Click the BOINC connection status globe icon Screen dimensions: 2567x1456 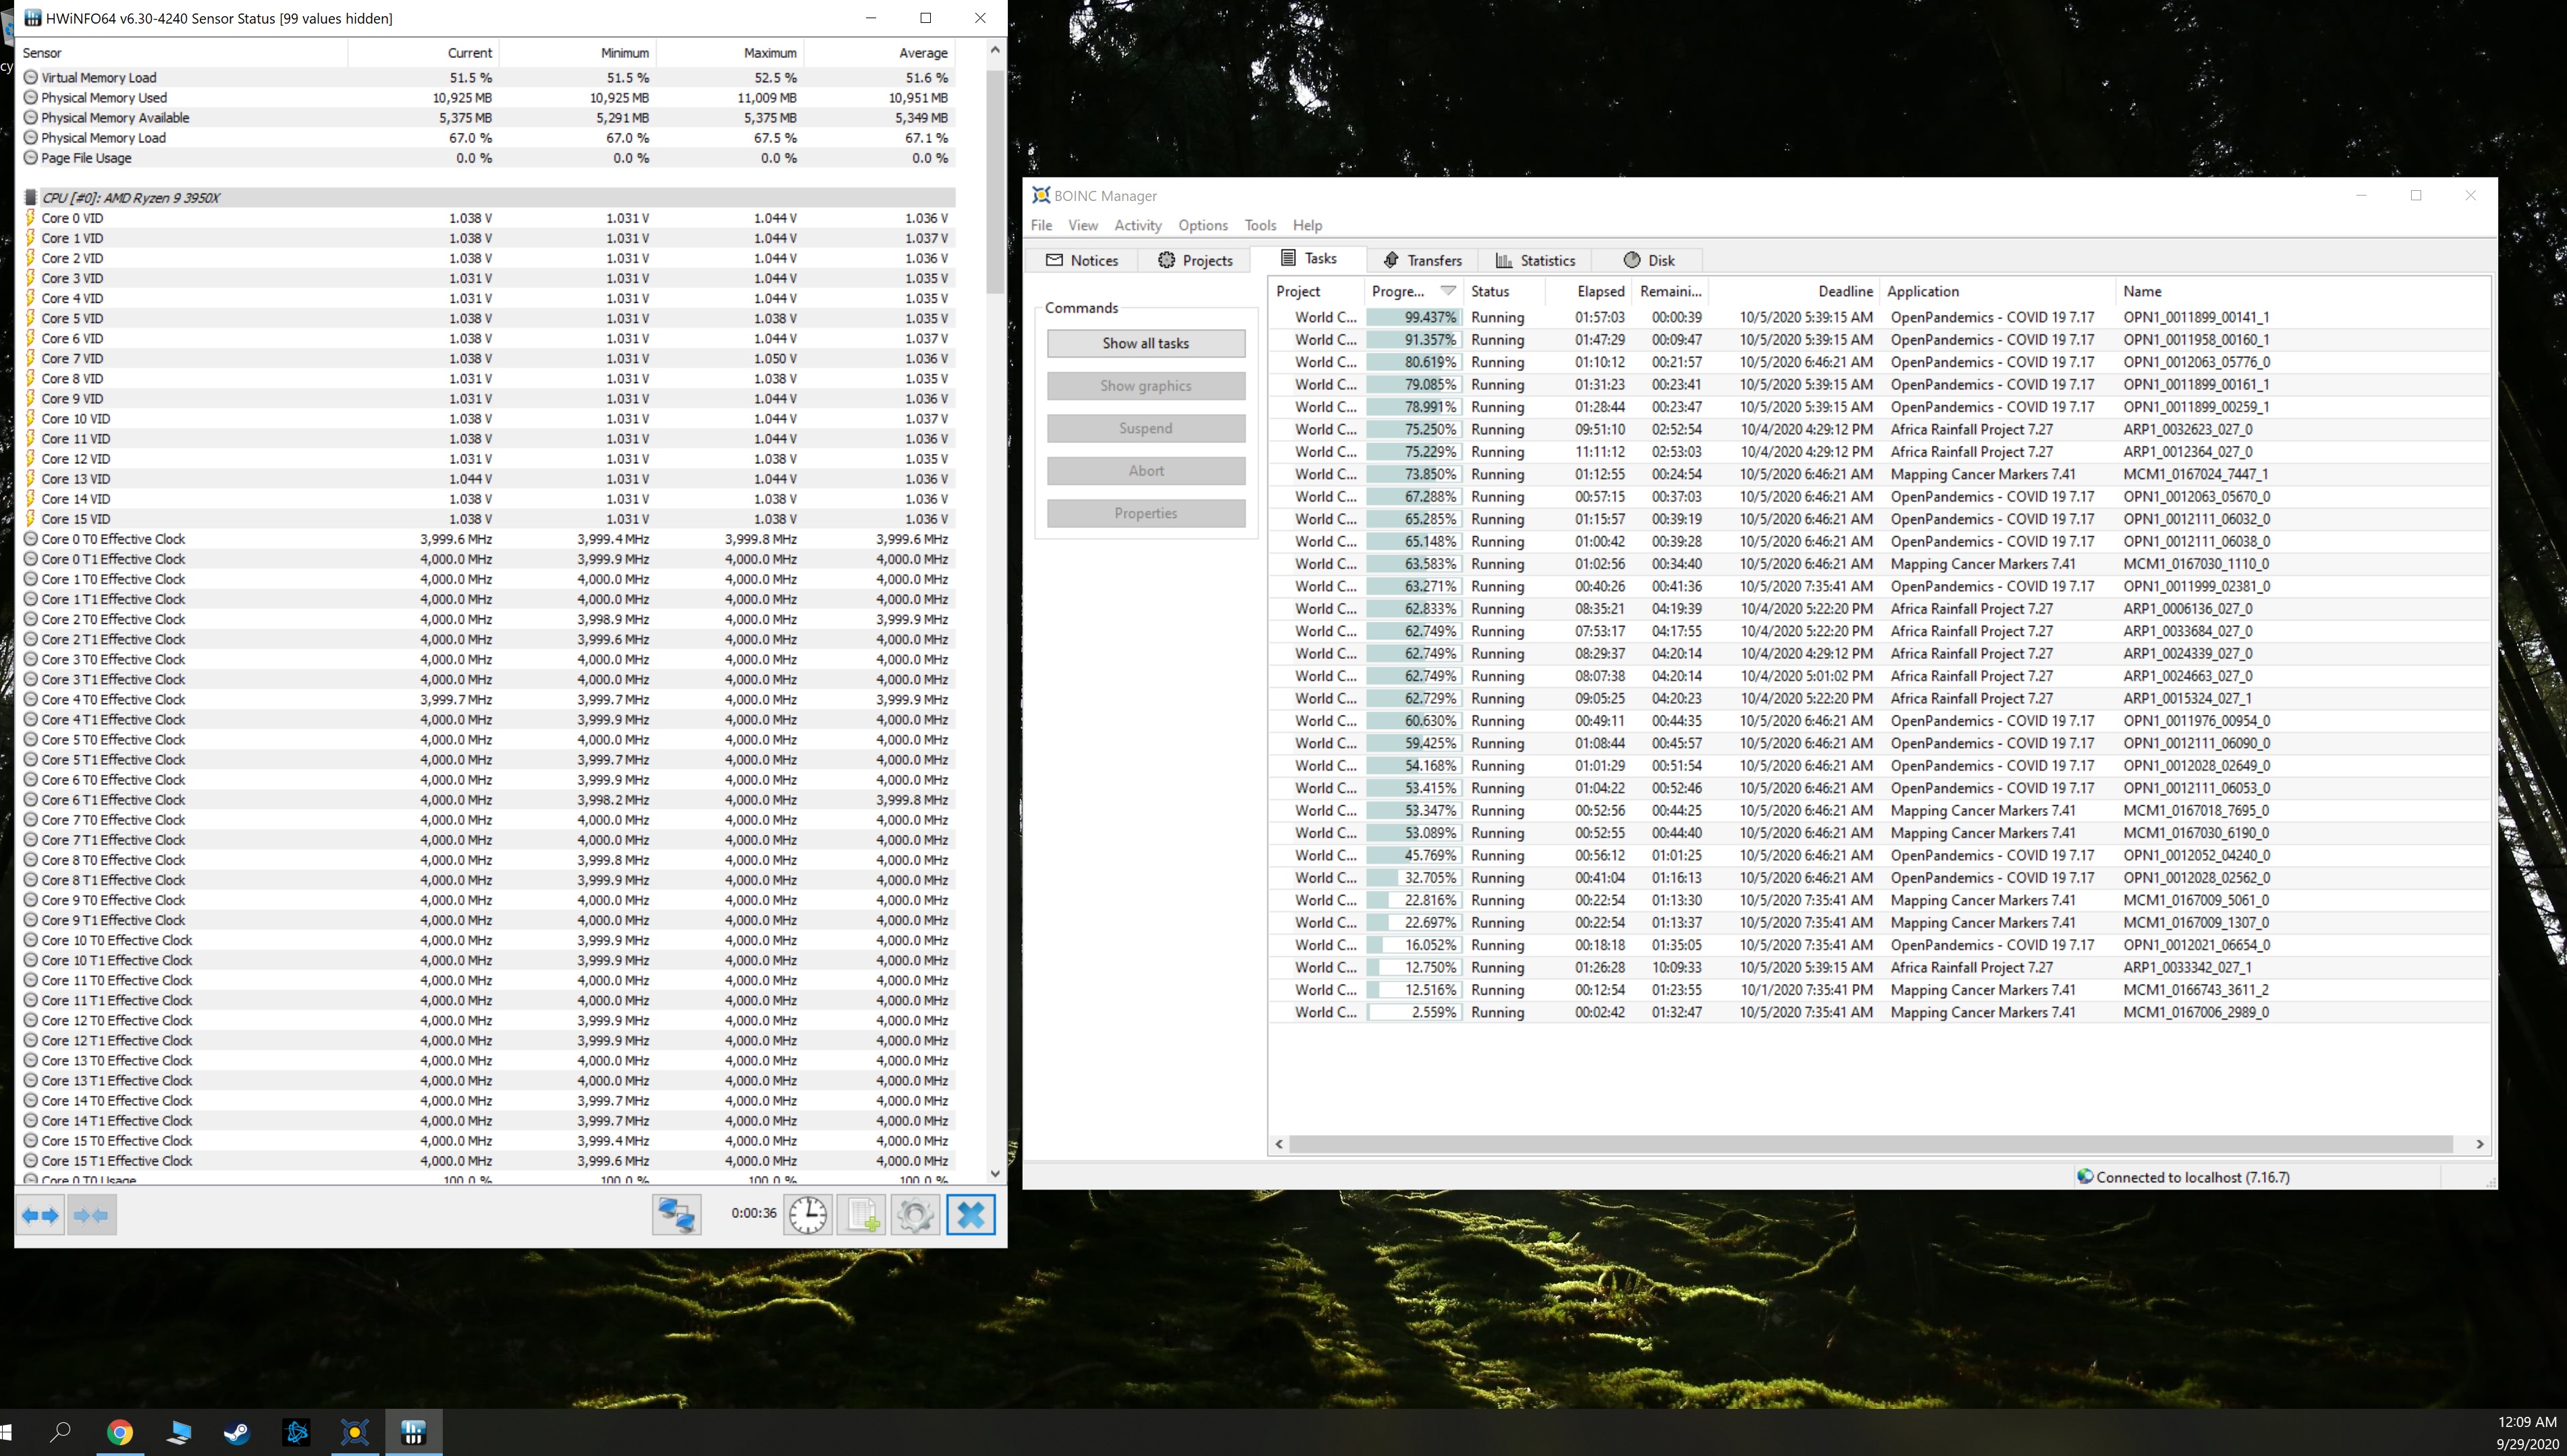[2084, 1176]
